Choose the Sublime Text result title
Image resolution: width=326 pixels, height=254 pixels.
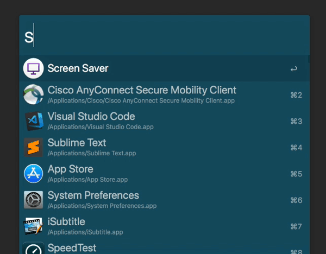[x=77, y=143]
